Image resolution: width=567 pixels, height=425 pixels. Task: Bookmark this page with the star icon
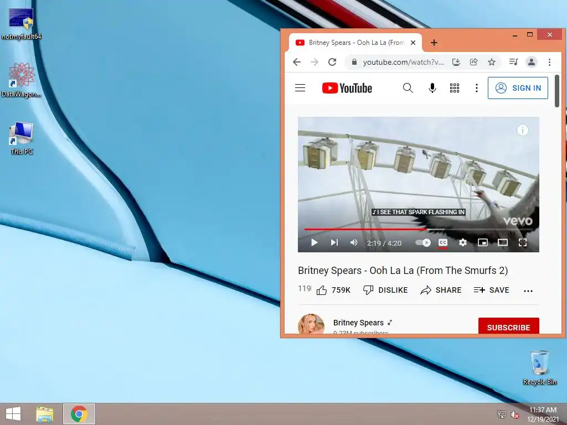(x=492, y=62)
